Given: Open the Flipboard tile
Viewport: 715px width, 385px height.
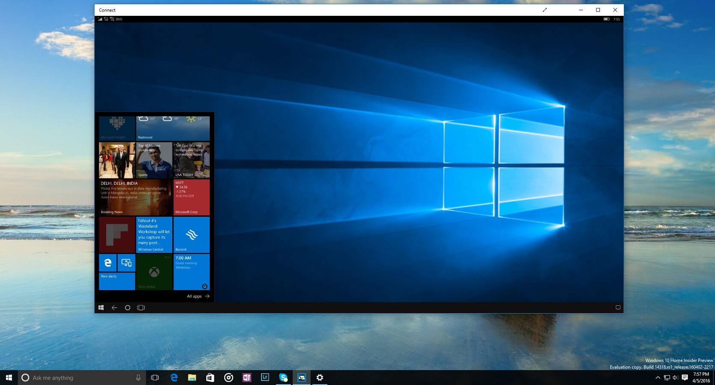Looking at the screenshot, I should [x=116, y=235].
